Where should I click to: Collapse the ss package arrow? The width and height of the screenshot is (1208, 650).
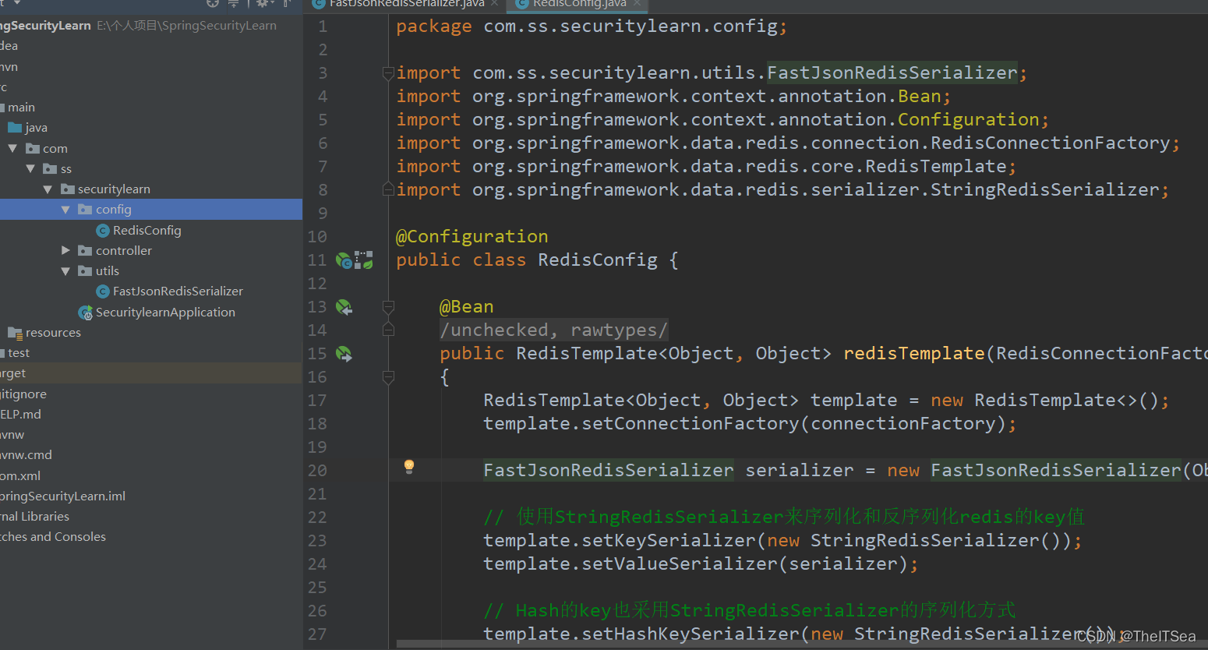point(30,168)
